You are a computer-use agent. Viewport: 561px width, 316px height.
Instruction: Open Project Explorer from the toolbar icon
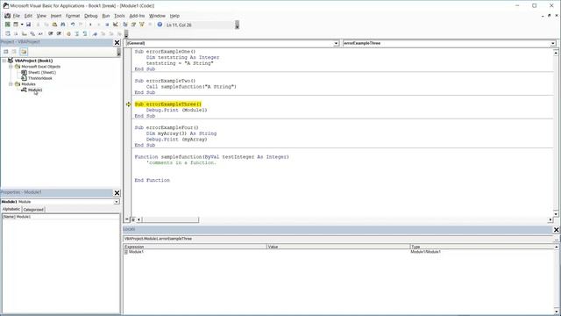pyautogui.click(x=124, y=25)
